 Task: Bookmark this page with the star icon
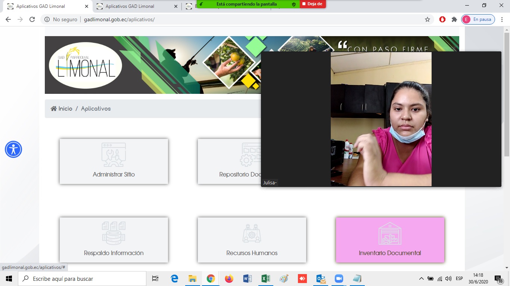(x=427, y=19)
